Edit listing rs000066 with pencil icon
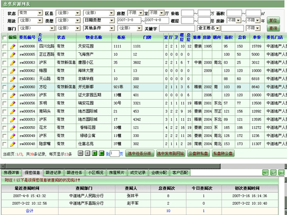The height and width of the screenshot is (215, 287). coord(13,46)
